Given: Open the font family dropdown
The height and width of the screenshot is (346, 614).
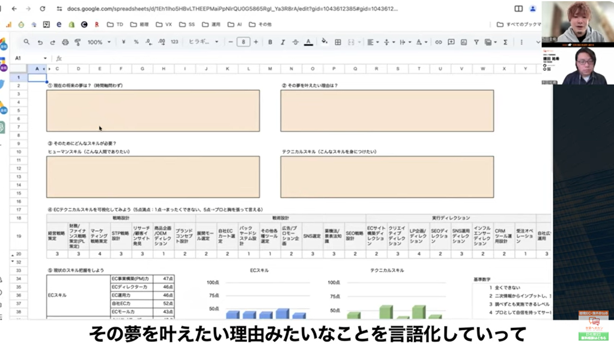Looking at the screenshot, I should coord(203,42).
